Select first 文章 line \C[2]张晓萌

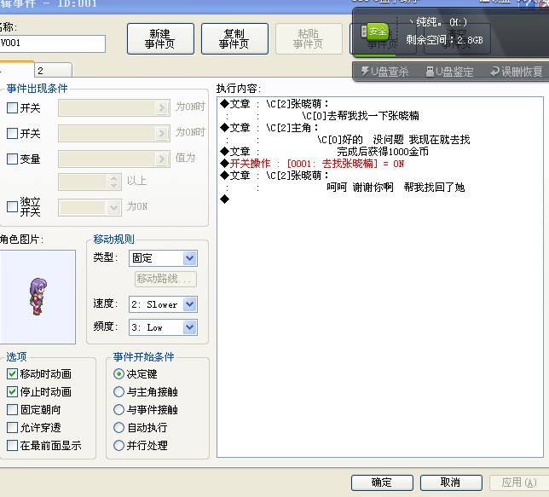(x=274, y=104)
